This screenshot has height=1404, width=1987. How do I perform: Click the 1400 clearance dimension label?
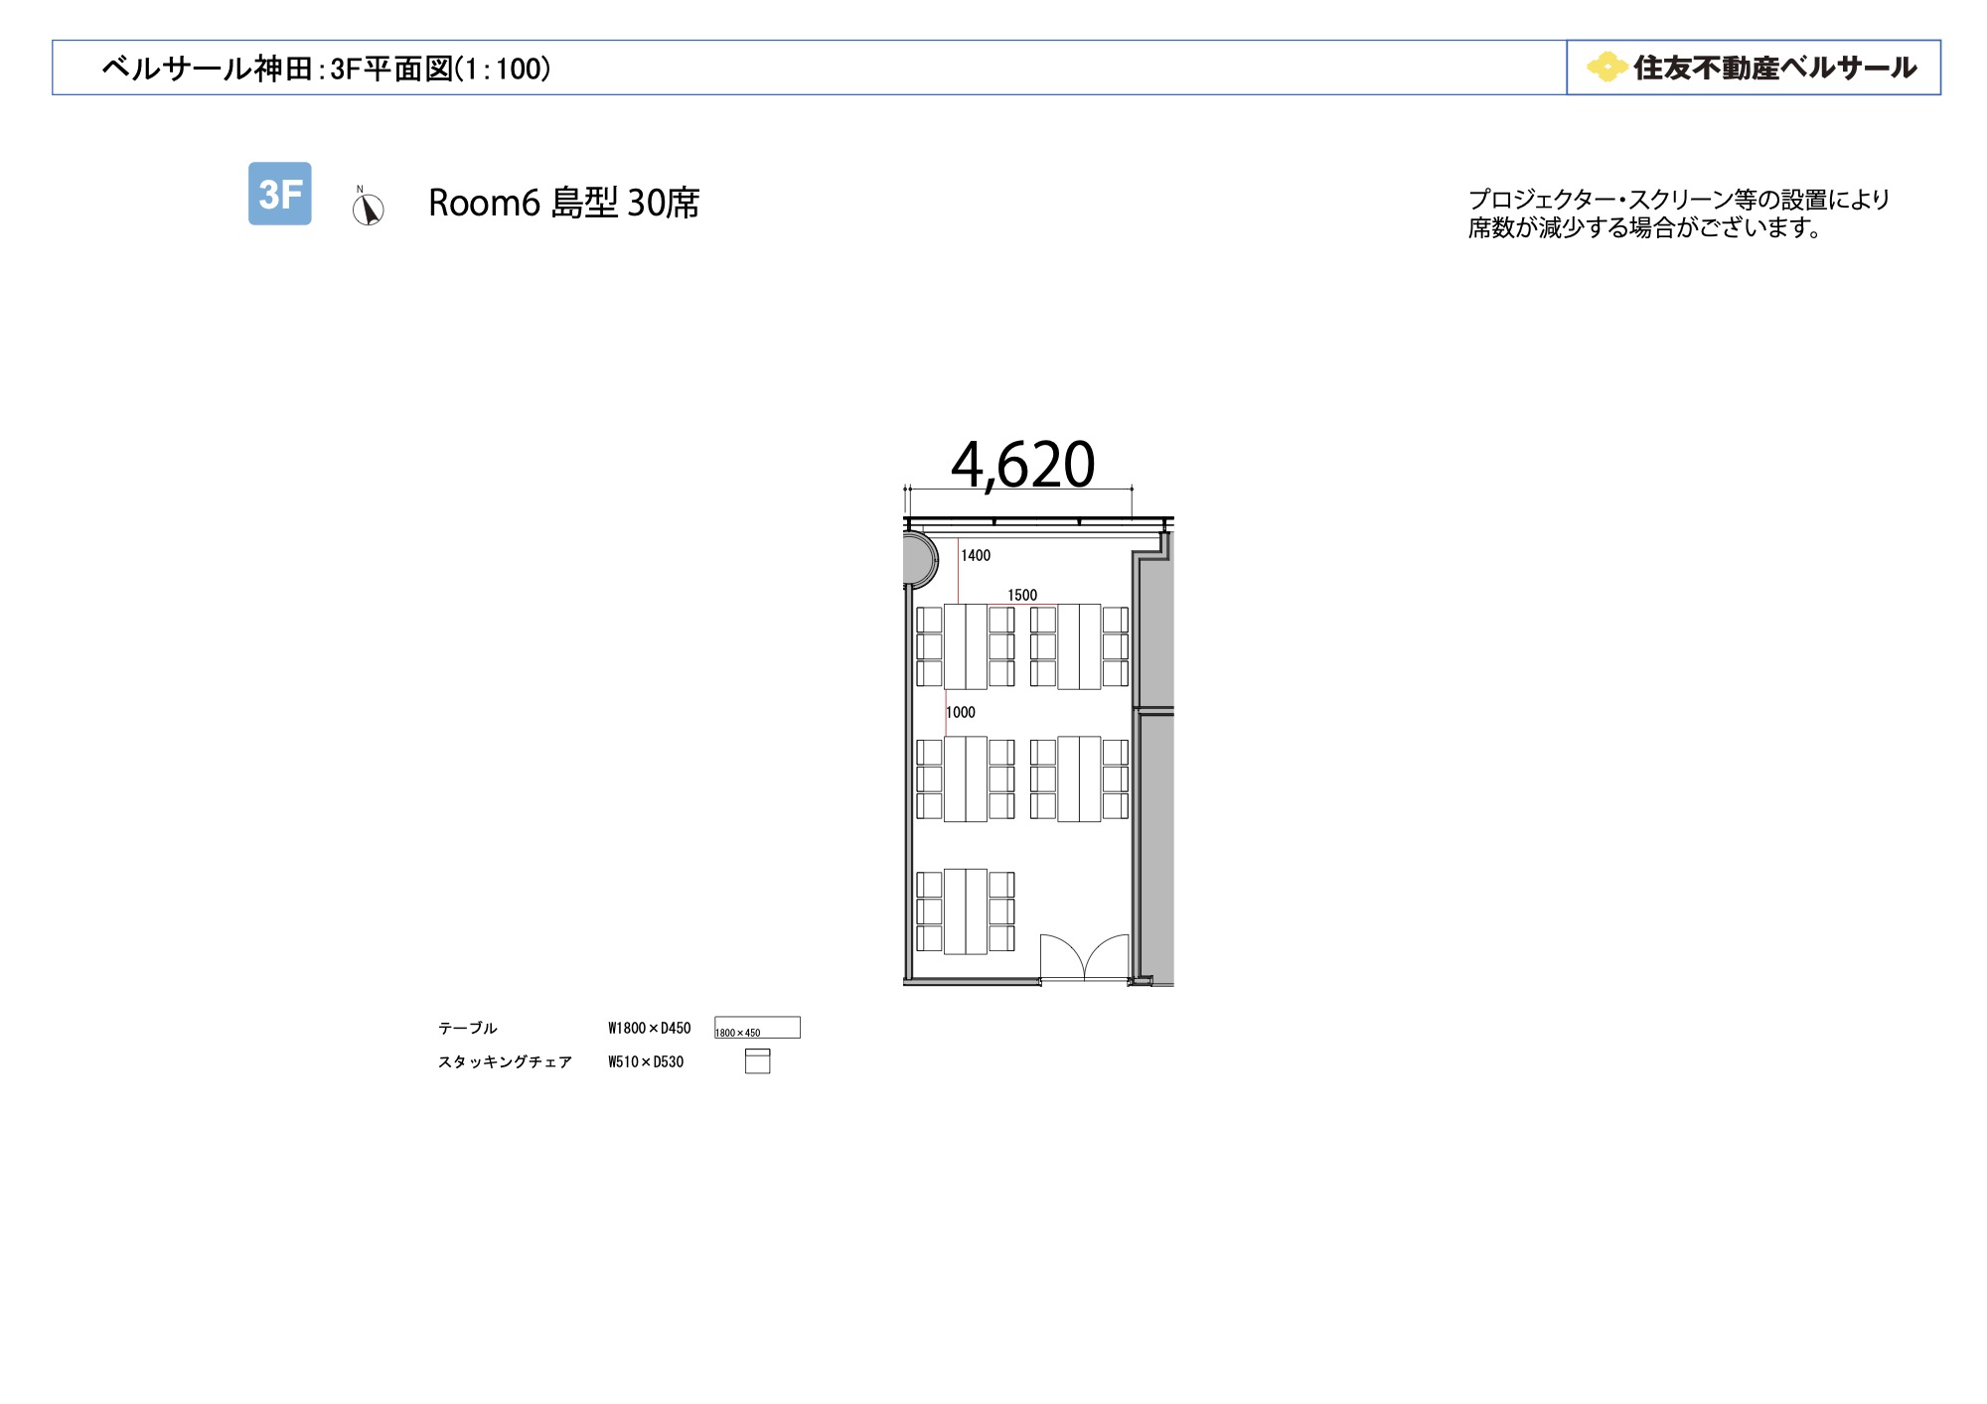(x=976, y=556)
